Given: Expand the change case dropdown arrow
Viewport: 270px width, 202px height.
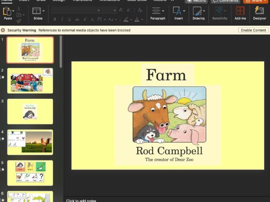Looking at the screenshot, I should tap(116, 20).
